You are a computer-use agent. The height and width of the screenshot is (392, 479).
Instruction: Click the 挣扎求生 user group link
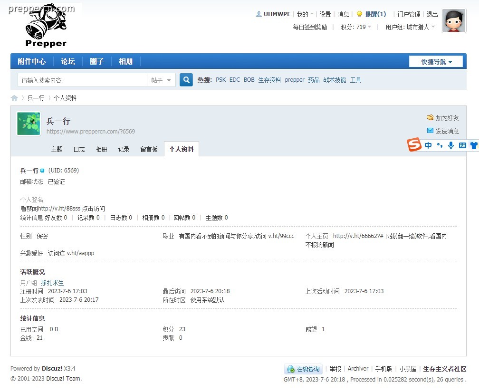52,283
